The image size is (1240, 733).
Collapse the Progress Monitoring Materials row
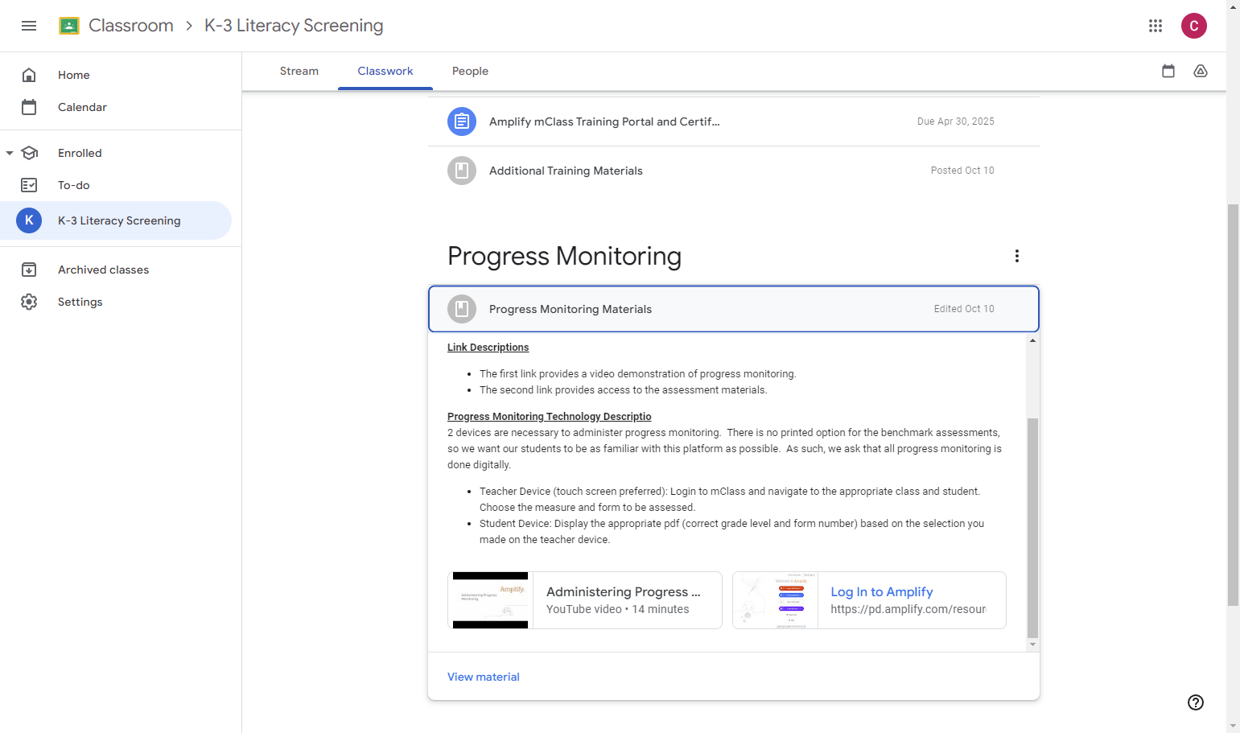pos(734,309)
